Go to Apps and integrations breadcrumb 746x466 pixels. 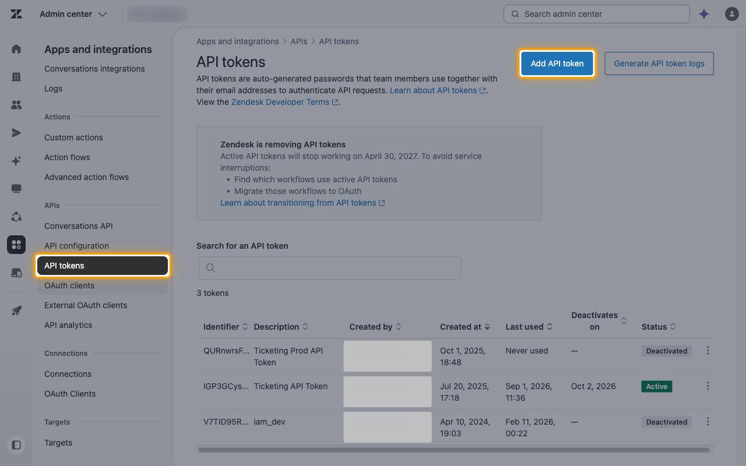(238, 41)
